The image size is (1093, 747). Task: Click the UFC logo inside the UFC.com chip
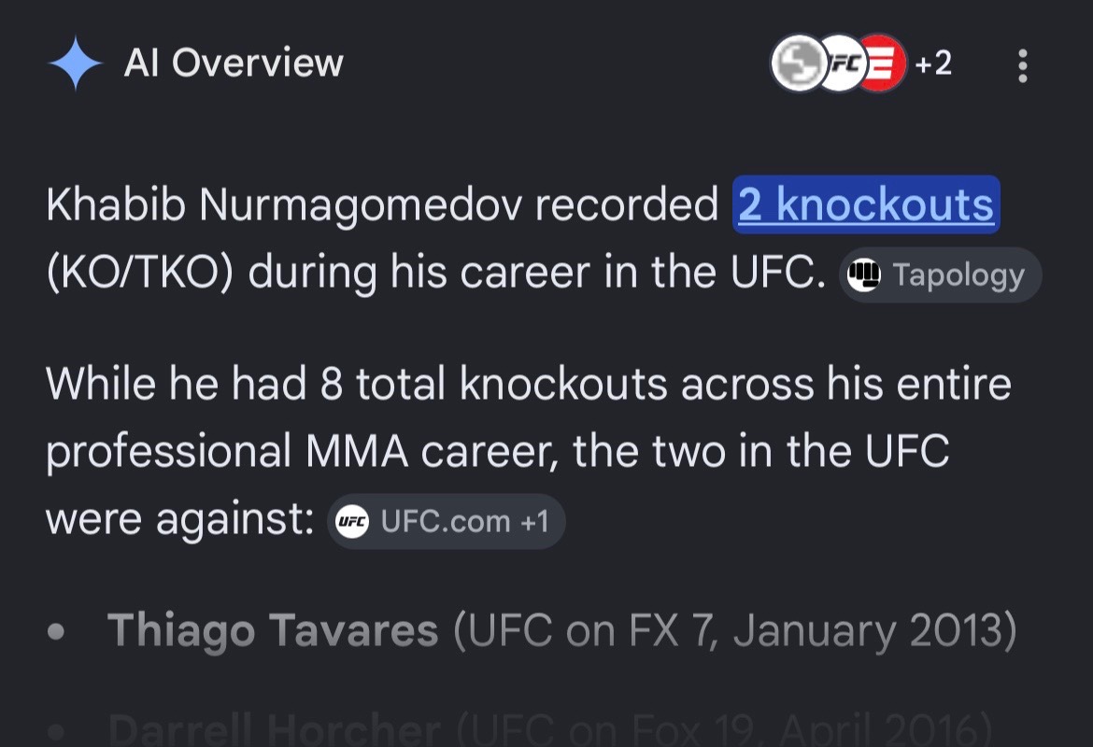click(352, 521)
